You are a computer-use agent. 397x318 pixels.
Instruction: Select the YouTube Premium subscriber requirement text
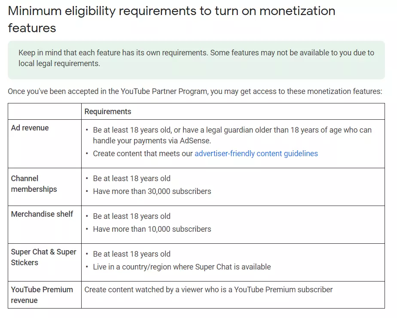pyautogui.click(x=208, y=290)
